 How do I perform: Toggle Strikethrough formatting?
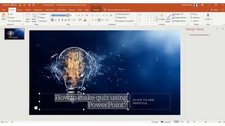click(x=66, y=20)
